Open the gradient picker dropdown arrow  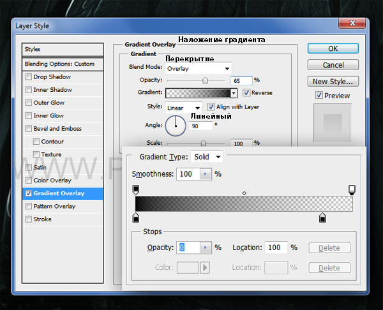[234, 93]
